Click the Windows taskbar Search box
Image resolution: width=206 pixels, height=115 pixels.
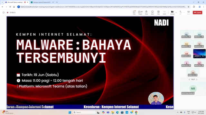84,112
